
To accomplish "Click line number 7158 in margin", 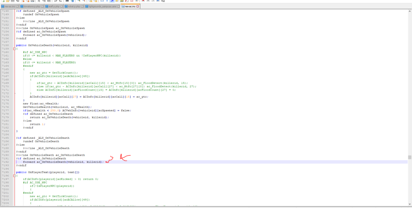I will point(5,45).
